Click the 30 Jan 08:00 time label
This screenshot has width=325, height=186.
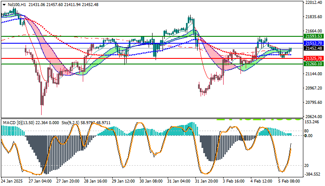(x=151, y=181)
